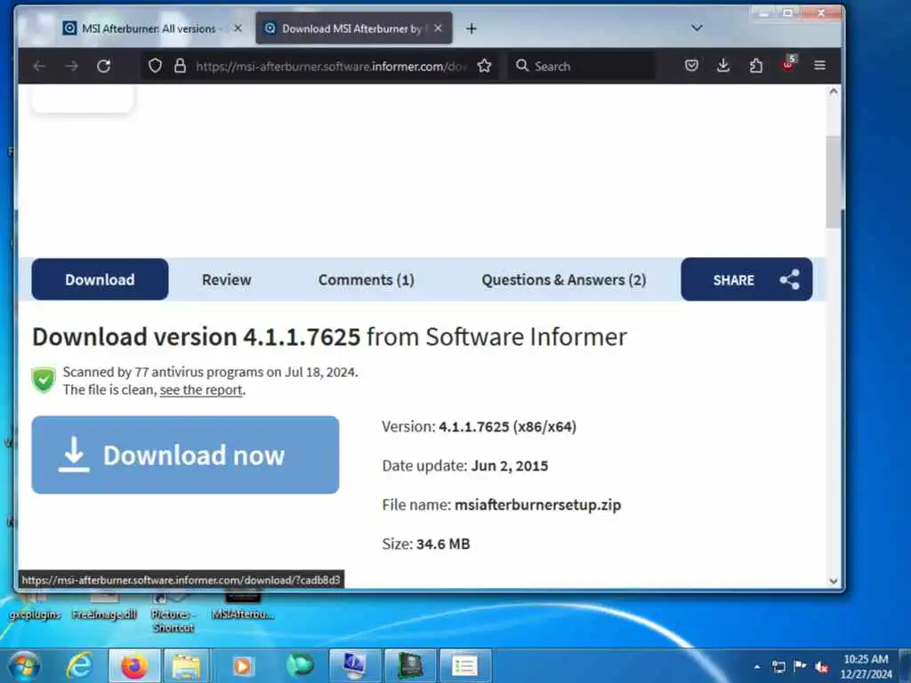Click the green globe taskbar icon

tap(300, 665)
